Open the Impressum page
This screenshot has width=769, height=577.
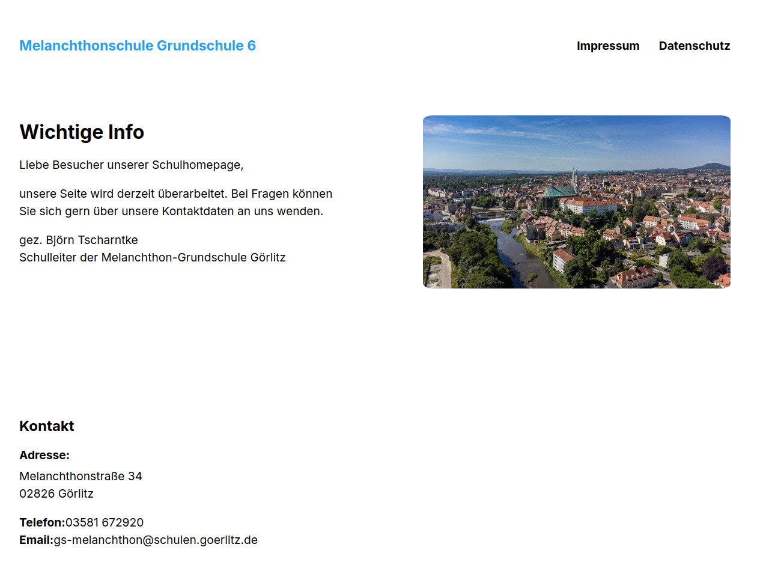[x=607, y=46]
